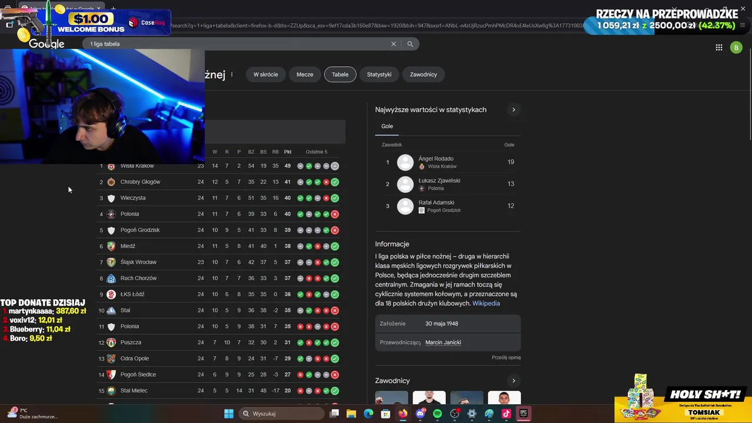
Task: Click Wieczysta team name in table
Action: point(133,198)
